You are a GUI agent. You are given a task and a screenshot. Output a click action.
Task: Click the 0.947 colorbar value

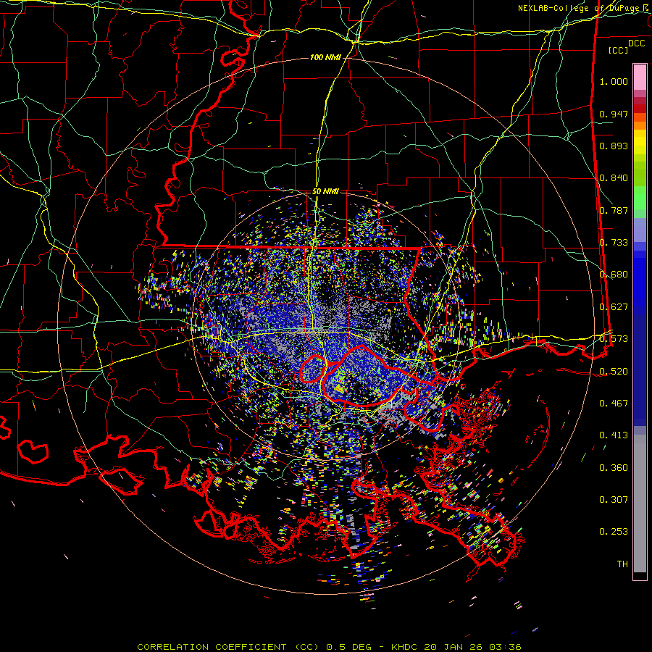(614, 114)
